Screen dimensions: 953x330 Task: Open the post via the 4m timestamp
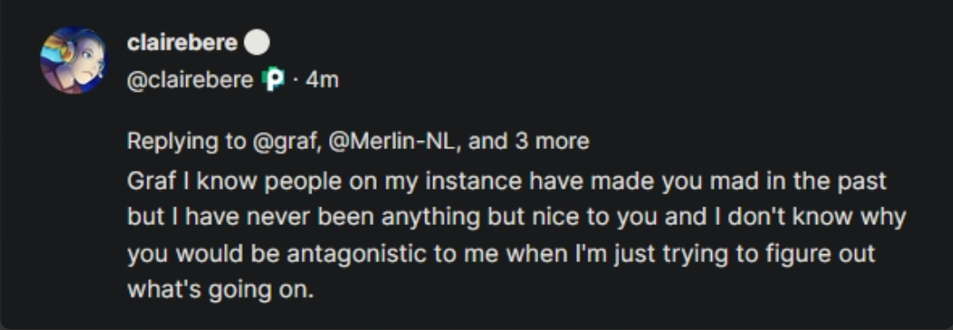click(x=321, y=79)
